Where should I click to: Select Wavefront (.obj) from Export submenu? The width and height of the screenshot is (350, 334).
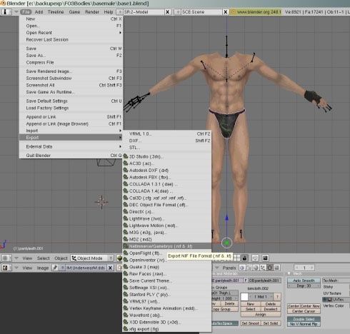tap(166, 315)
